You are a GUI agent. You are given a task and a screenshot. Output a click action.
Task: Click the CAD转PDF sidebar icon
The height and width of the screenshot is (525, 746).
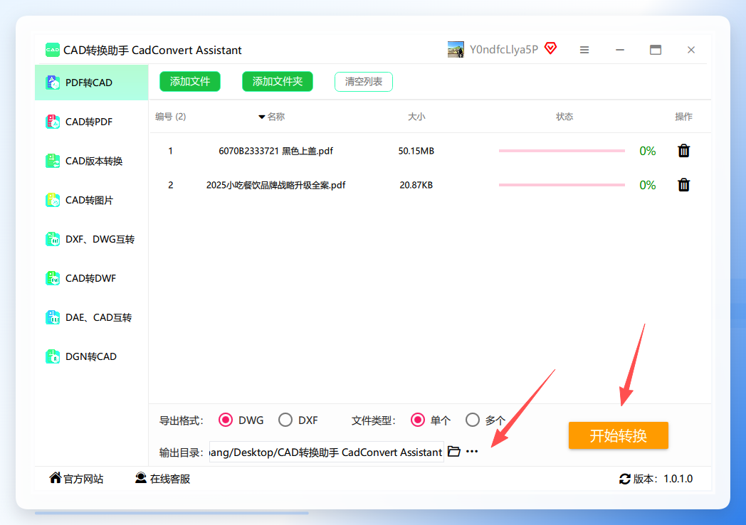[53, 122]
